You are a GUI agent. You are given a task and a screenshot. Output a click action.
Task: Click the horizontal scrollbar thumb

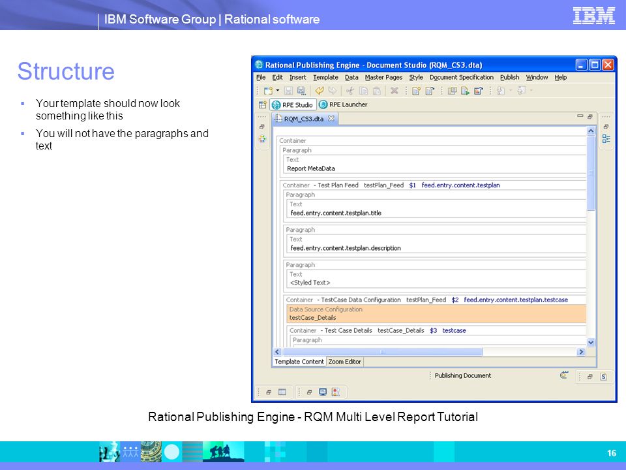click(382, 352)
